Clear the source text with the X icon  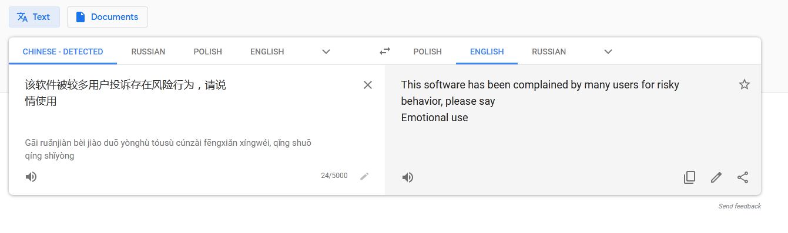(368, 85)
